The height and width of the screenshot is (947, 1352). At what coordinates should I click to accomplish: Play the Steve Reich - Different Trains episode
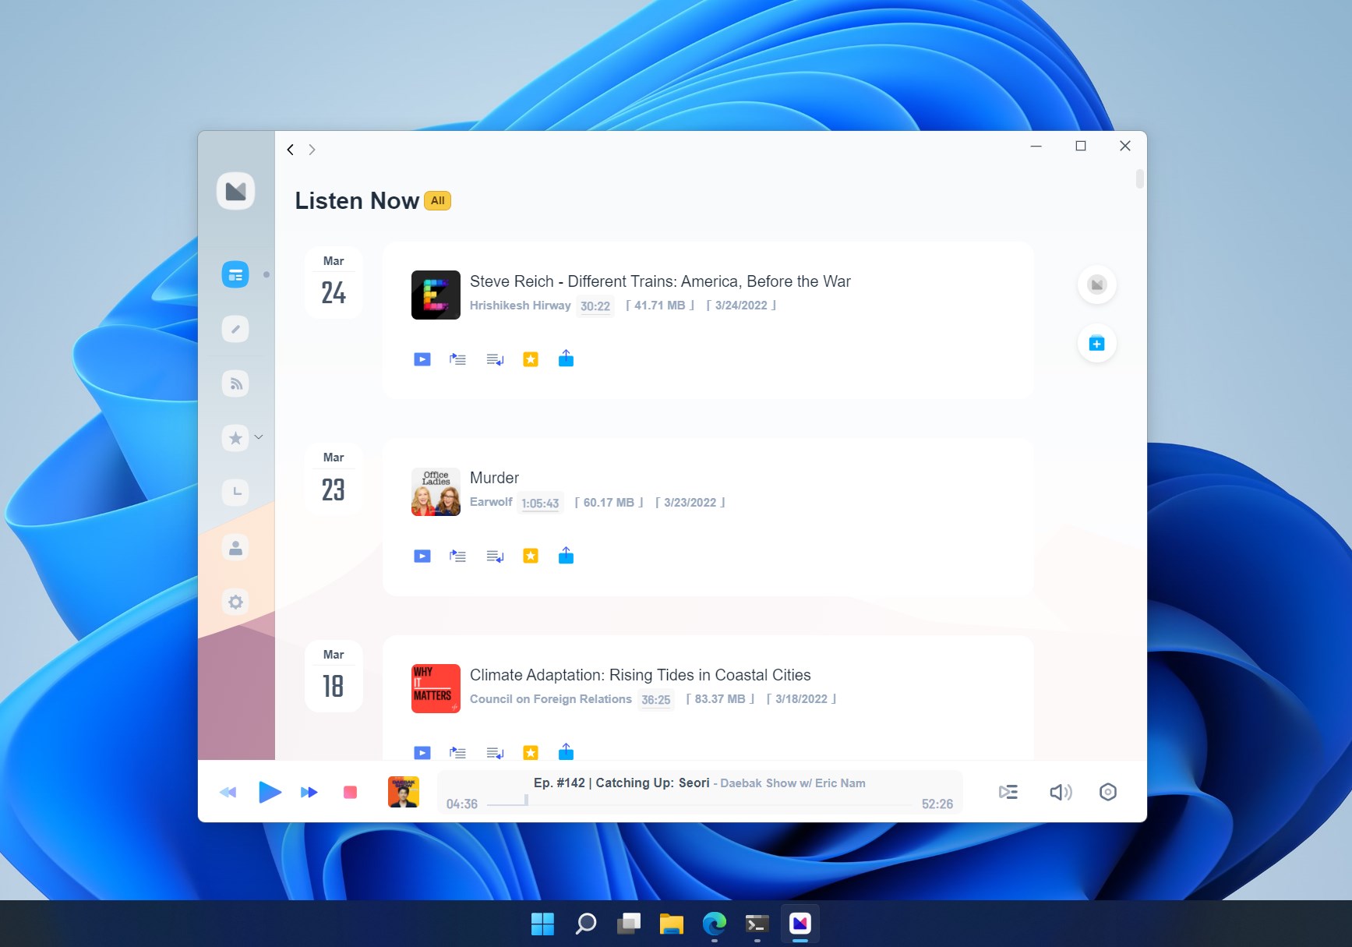(422, 359)
